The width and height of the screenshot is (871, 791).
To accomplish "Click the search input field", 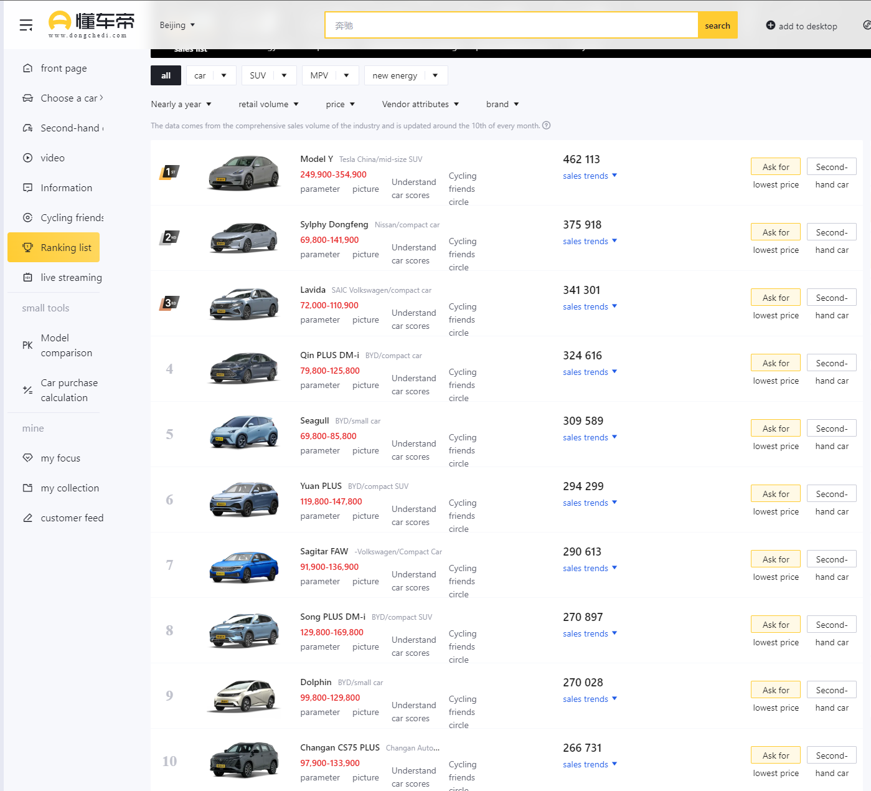I will 511,26.
